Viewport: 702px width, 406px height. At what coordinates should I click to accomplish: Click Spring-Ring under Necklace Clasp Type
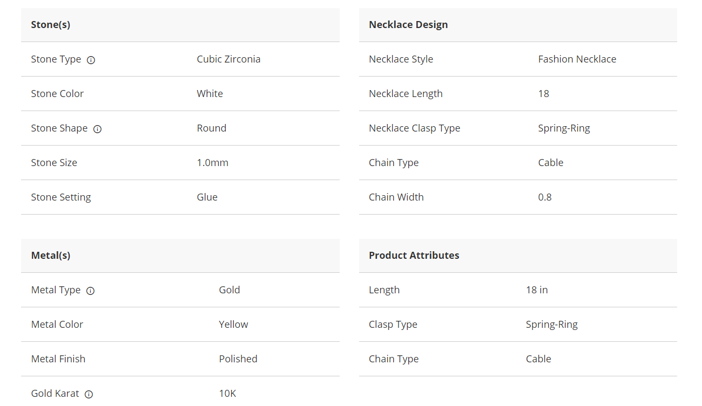tap(564, 128)
